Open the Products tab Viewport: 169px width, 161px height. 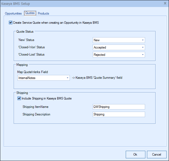coord(43,13)
